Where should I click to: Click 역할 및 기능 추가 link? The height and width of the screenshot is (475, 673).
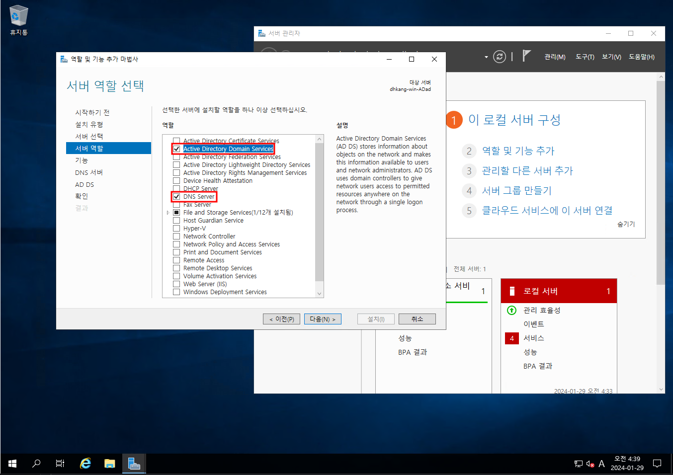(x=518, y=151)
